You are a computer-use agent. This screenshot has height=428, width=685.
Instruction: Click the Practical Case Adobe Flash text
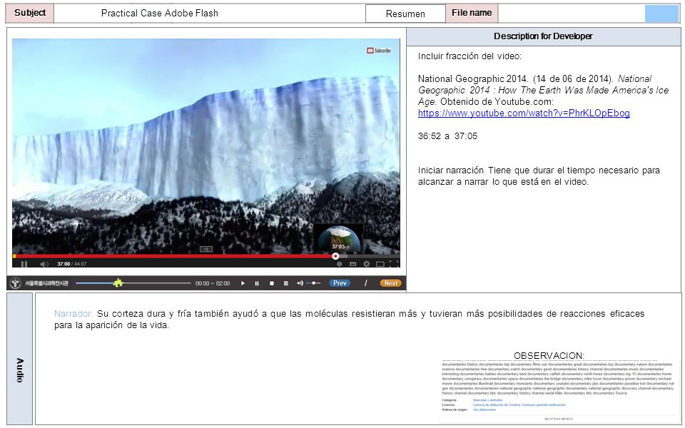pyautogui.click(x=159, y=13)
